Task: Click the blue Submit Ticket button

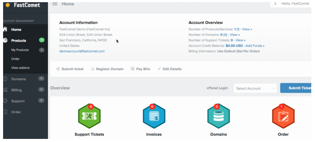Action: point(296,88)
